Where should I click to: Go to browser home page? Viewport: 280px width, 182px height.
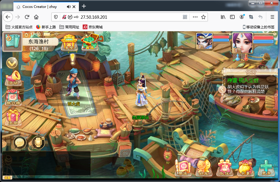(x=36, y=17)
